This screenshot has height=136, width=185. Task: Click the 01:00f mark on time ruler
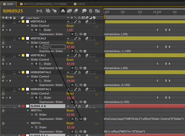click(x=157, y=12)
